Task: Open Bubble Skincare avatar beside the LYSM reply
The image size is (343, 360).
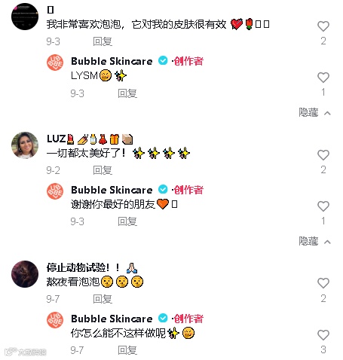Action: point(55,63)
